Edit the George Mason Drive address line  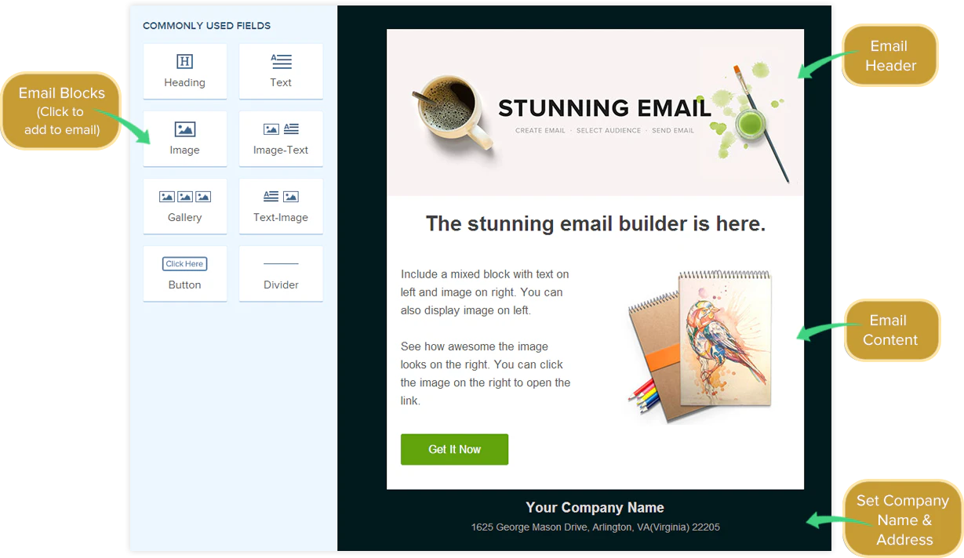[595, 527]
